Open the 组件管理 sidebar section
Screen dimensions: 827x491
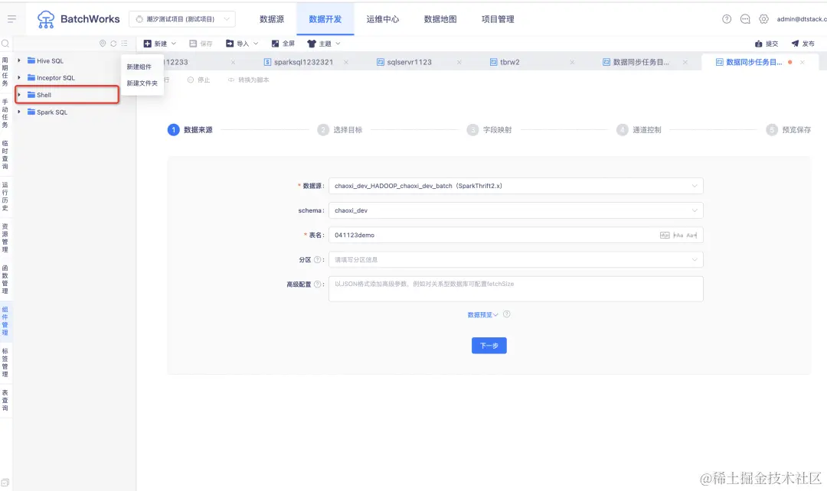(x=5, y=321)
